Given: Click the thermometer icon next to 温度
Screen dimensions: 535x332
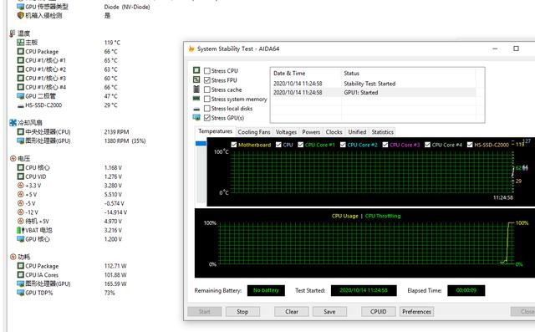Looking at the screenshot, I should [x=13, y=33].
